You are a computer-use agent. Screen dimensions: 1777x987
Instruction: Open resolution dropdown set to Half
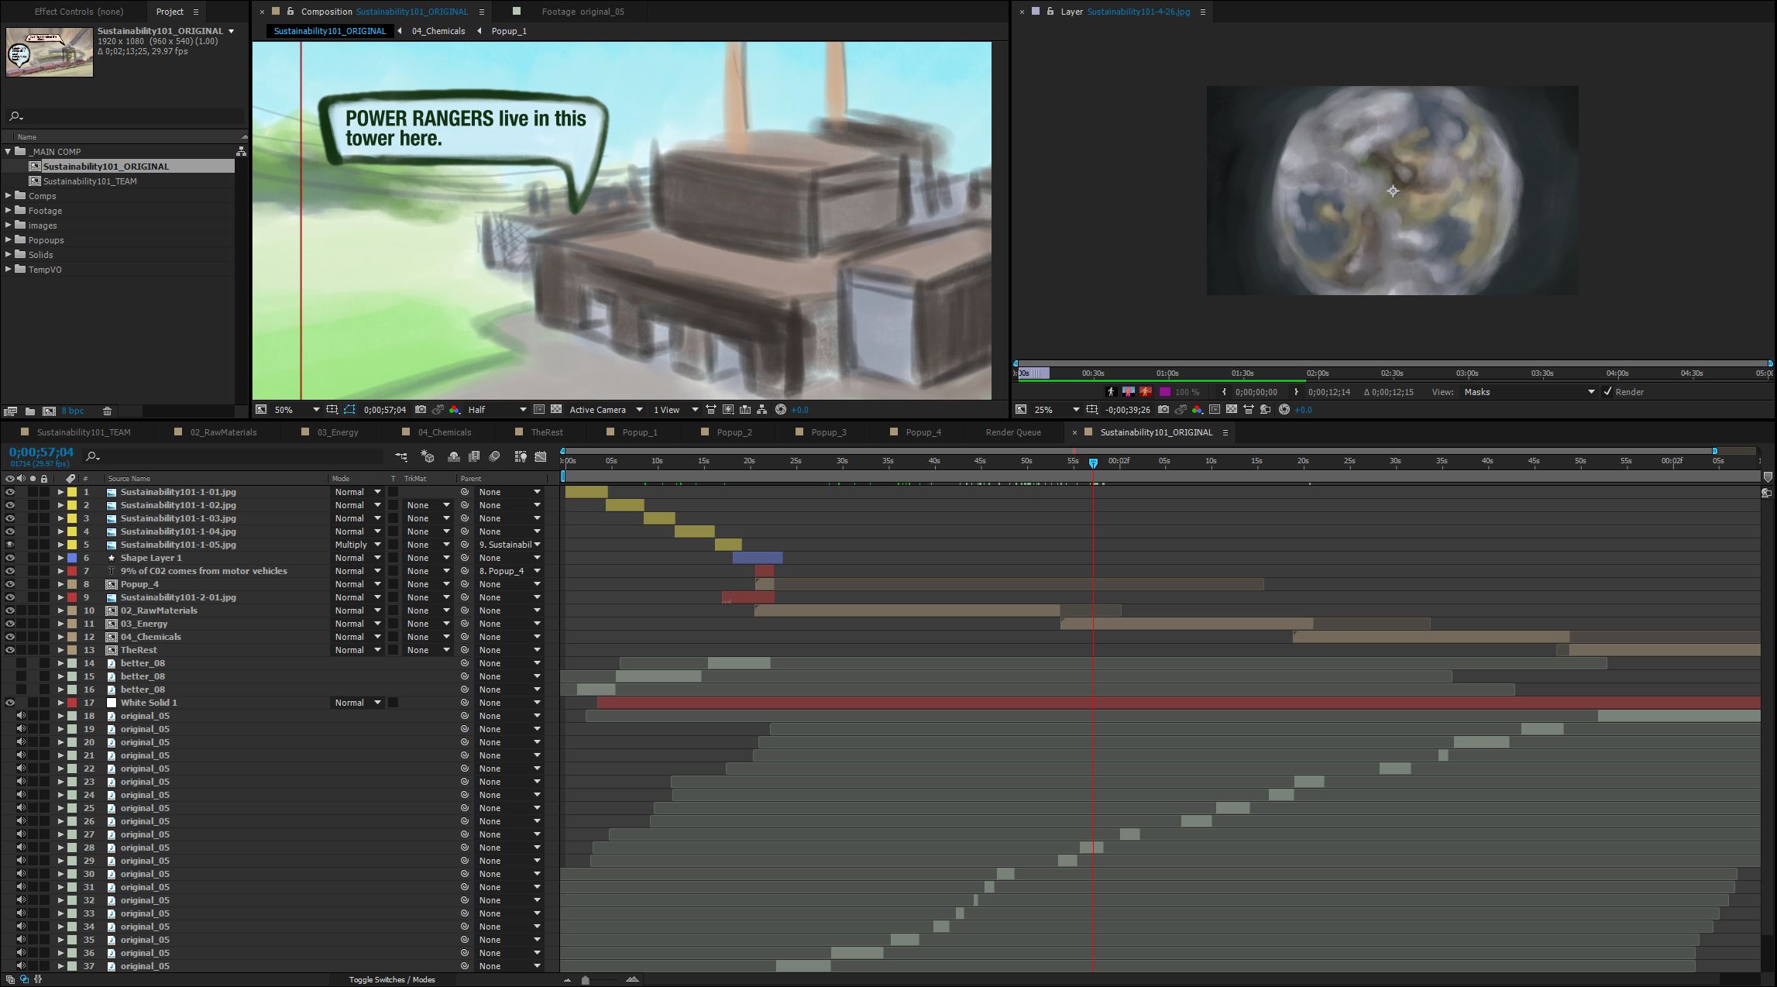(497, 410)
